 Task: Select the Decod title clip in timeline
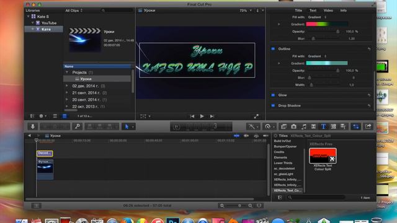click(45, 153)
